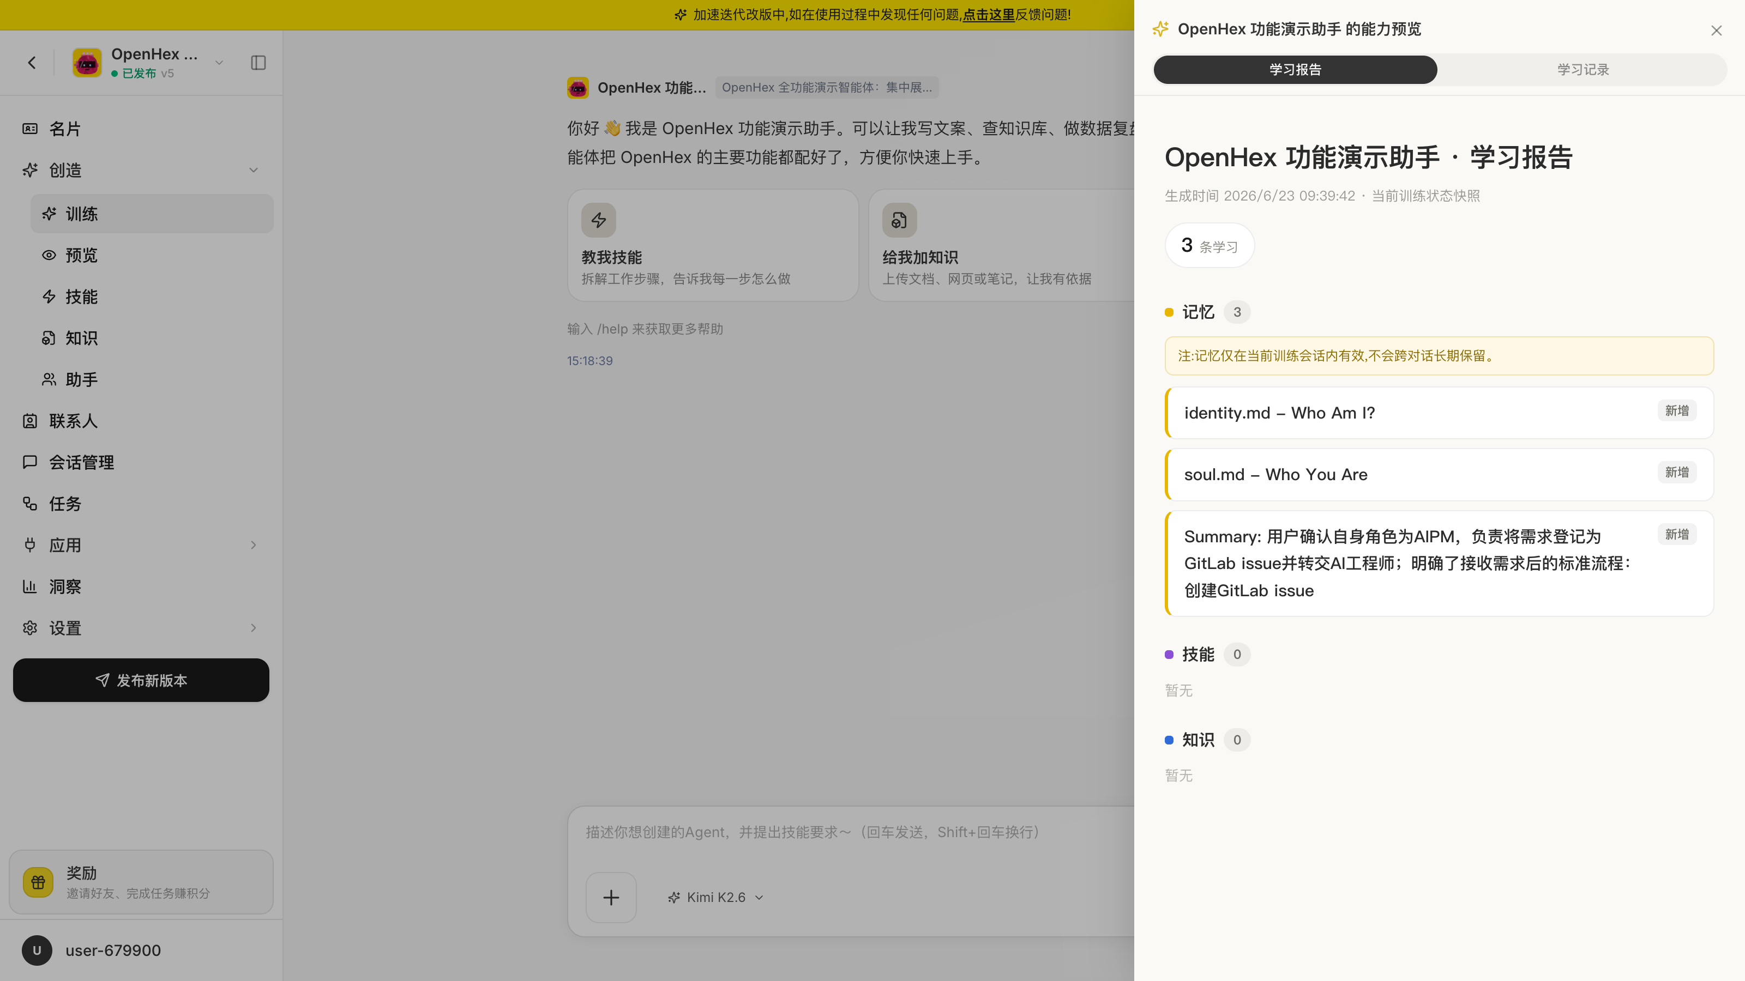
Task: Open 联系人 in the sidebar
Action: pyautogui.click(x=142, y=421)
